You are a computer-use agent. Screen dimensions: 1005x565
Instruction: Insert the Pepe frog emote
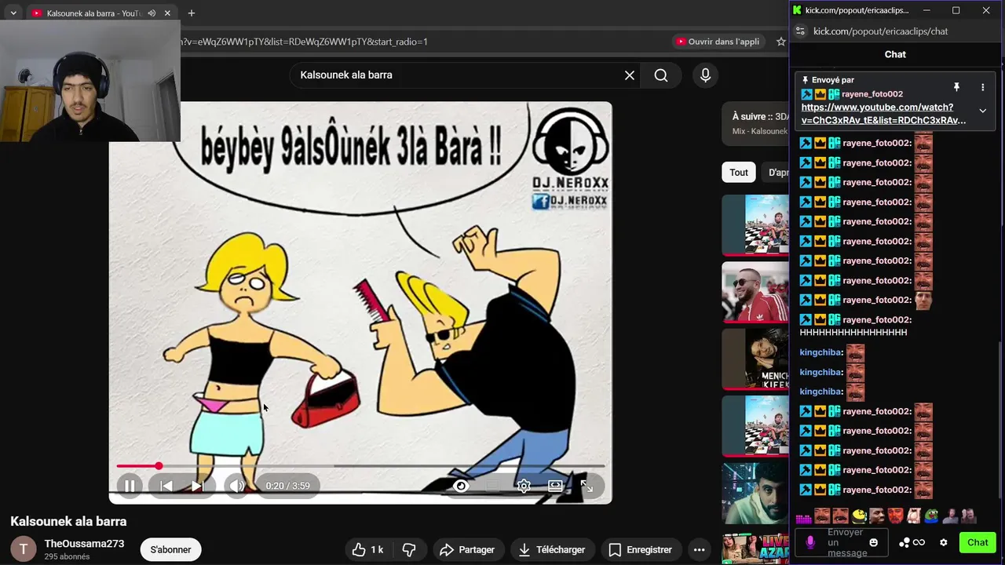[931, 516]
